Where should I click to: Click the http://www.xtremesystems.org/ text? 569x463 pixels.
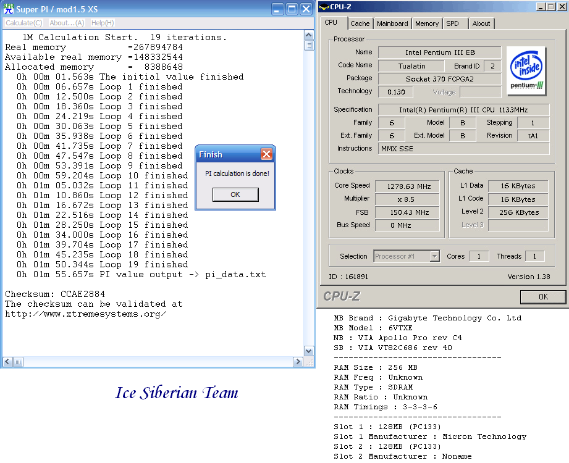[86, 314]
